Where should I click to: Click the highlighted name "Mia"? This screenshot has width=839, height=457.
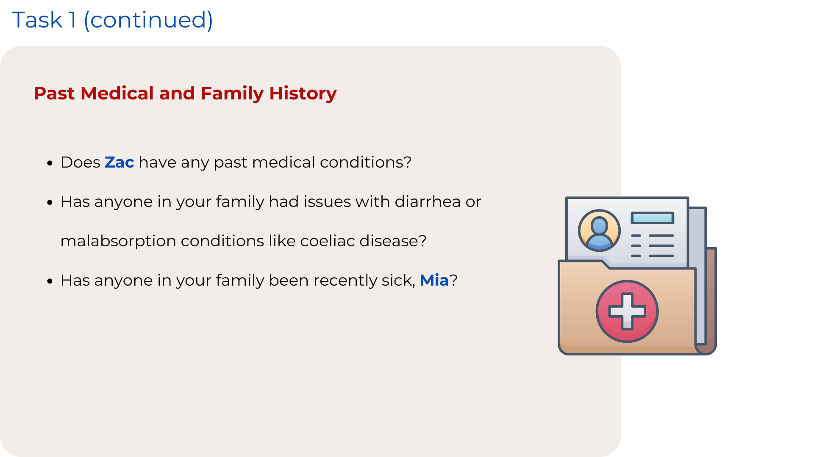(x=434, y=280)
